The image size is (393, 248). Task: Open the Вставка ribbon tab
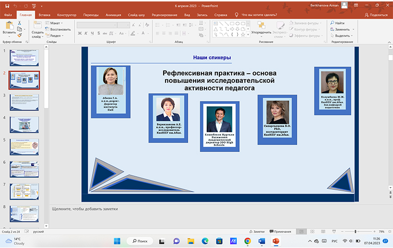(x=44, y=15)
